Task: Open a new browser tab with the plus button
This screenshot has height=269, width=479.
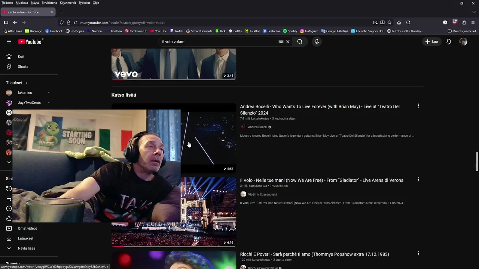Action: tap(61, 12)
